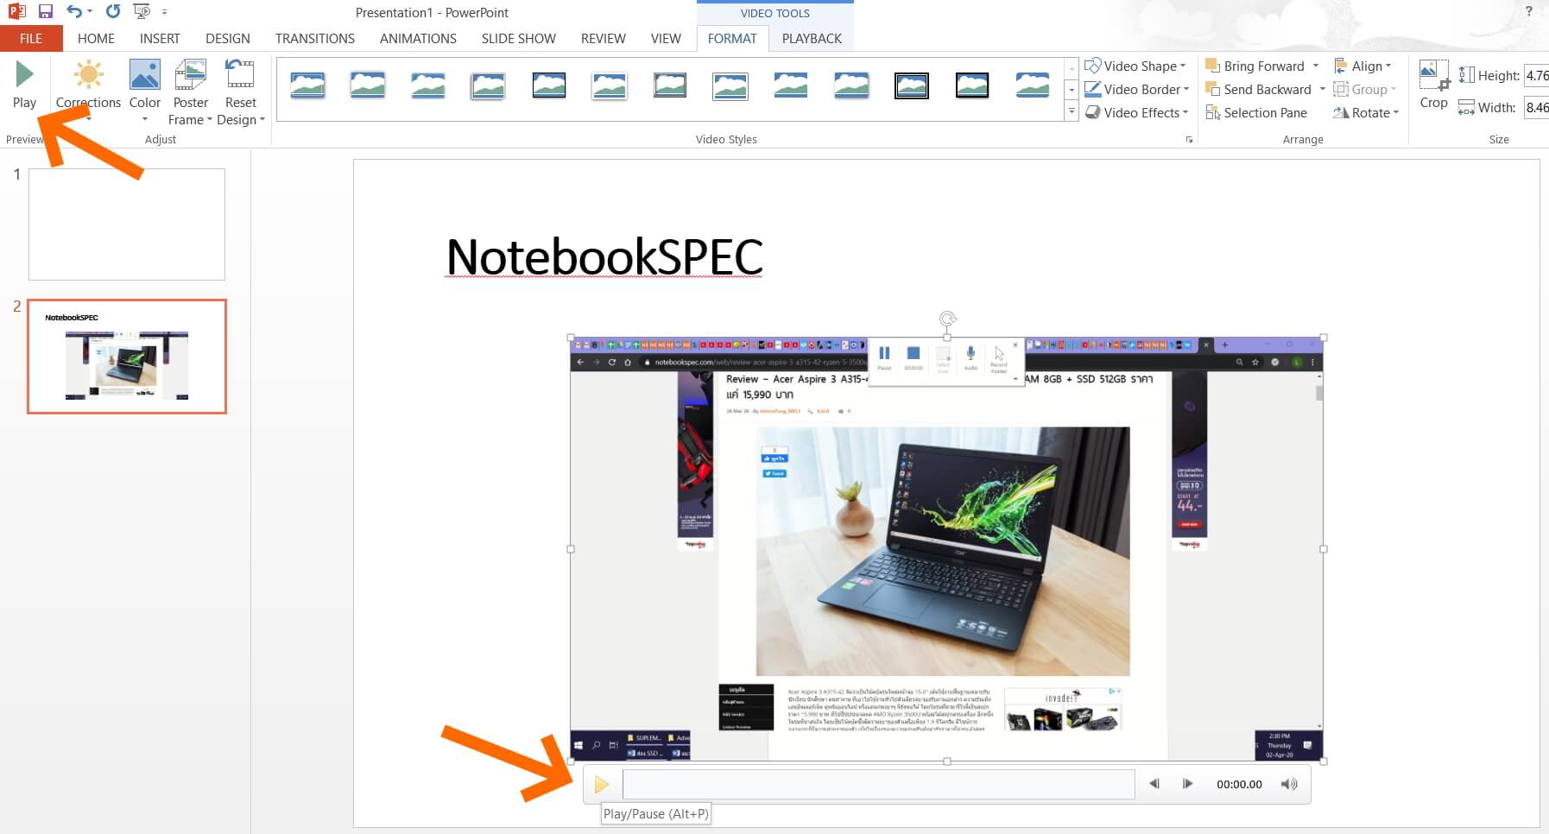Open the Color recolor menu
The image size is (1549, 834).
145,90
